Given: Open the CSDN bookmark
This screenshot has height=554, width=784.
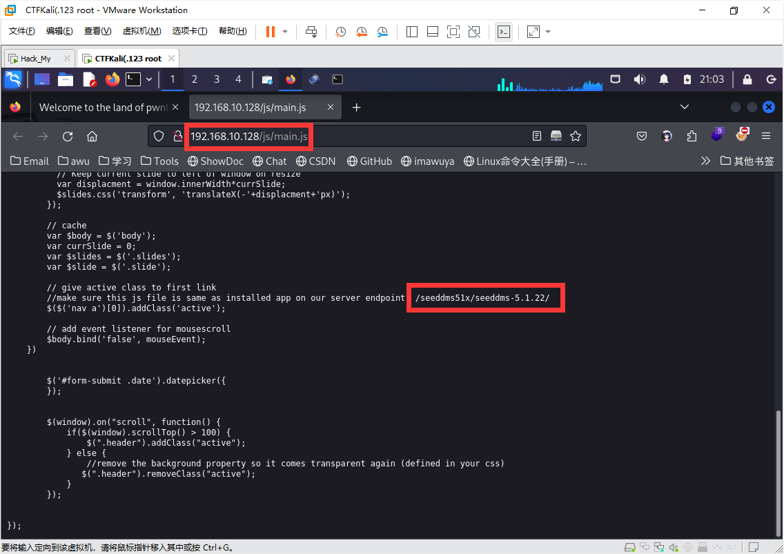Looking at the screenshot, I should click(x=315, y=161).
